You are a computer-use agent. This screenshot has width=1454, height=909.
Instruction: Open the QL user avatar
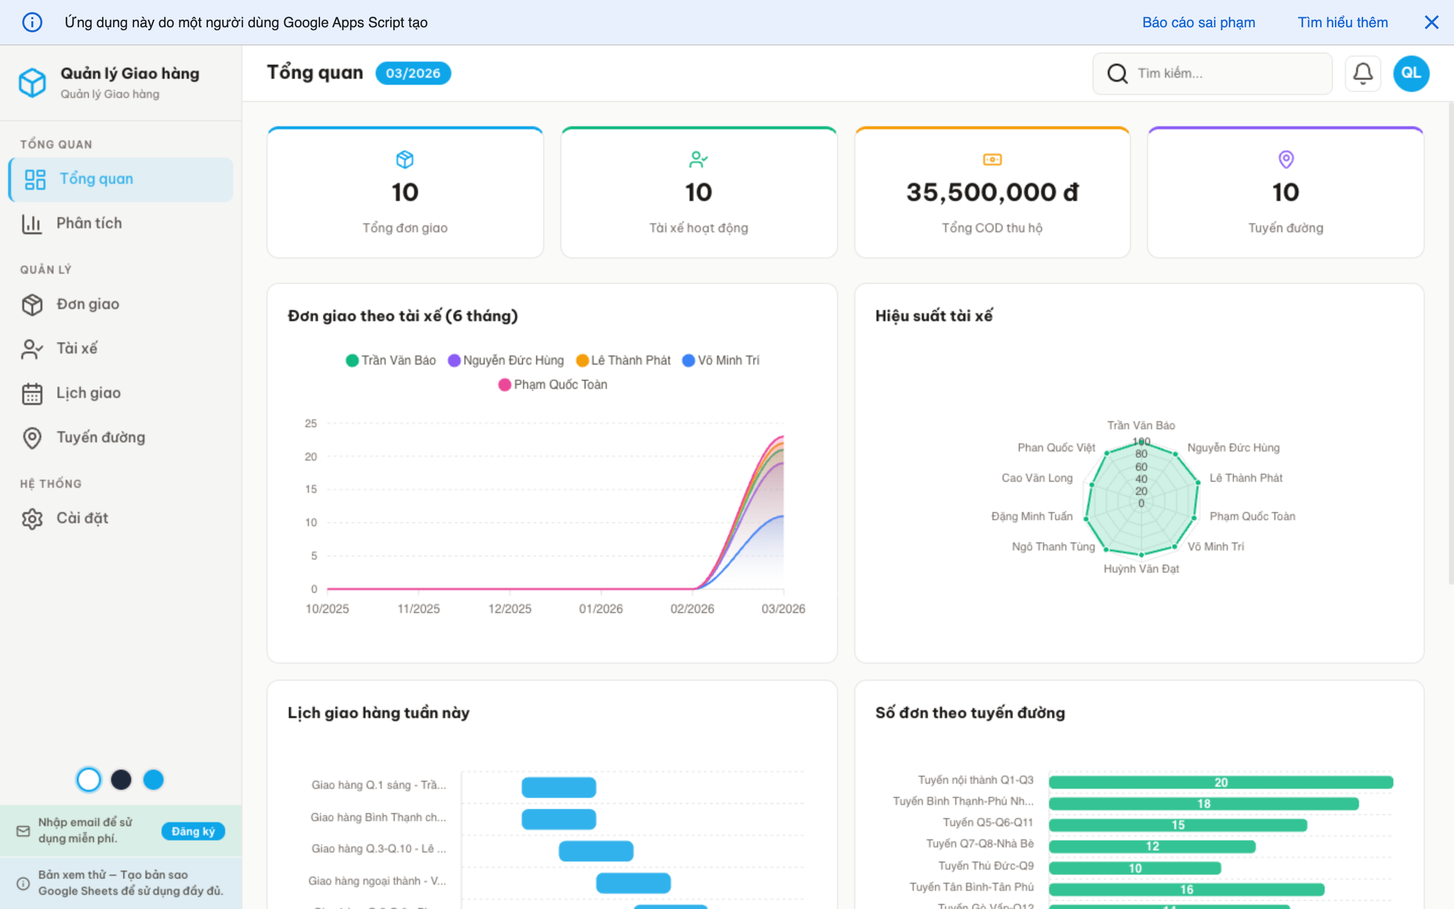point(1411,73)
